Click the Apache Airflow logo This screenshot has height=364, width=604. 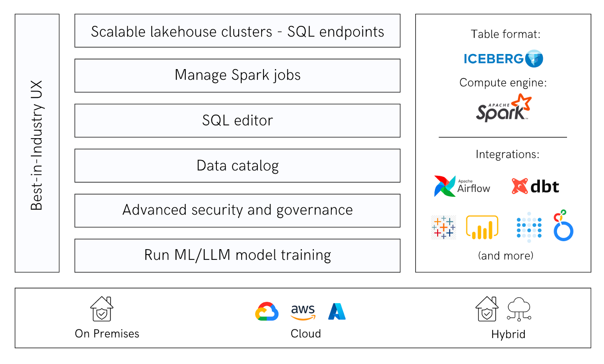462,186
